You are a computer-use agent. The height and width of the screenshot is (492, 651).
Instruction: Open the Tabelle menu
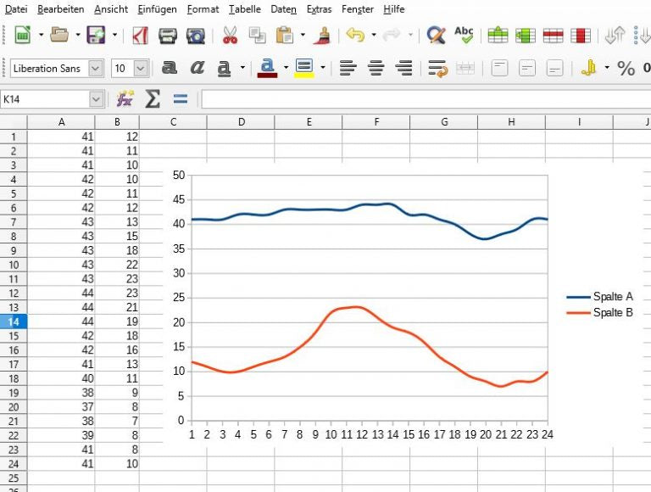coord(244,9)
